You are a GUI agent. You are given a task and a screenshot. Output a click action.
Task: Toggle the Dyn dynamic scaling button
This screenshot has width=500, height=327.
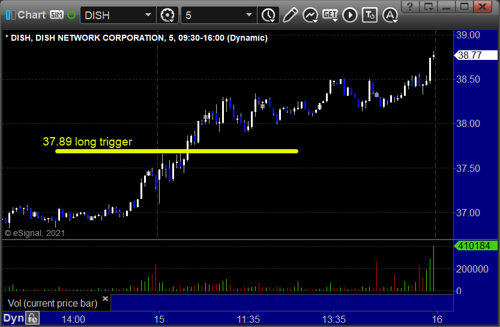13,318
